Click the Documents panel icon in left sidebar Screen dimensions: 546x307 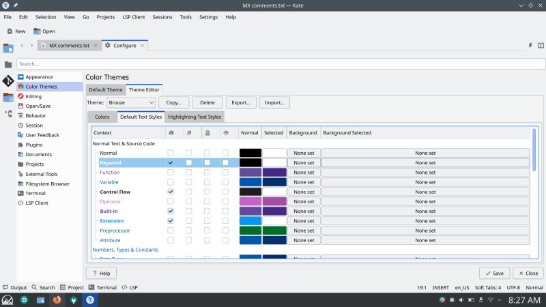8,48
